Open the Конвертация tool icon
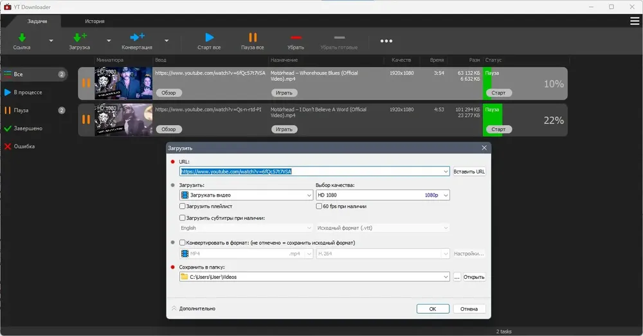The width and height of the screenshot is (643, 336). [x=137, y=37]
